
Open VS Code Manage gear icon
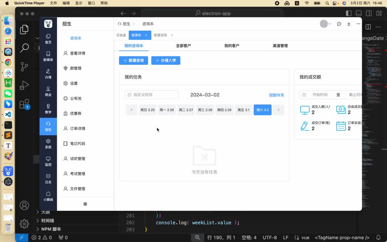pyautogui.click(x=24, y=224)
